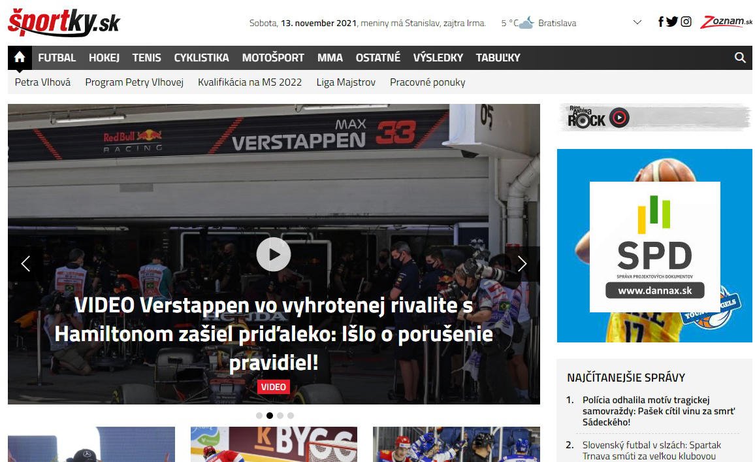Screen dimensions: 755x462
Task: Open the search magnifier icon
Action: click(740, 58)
